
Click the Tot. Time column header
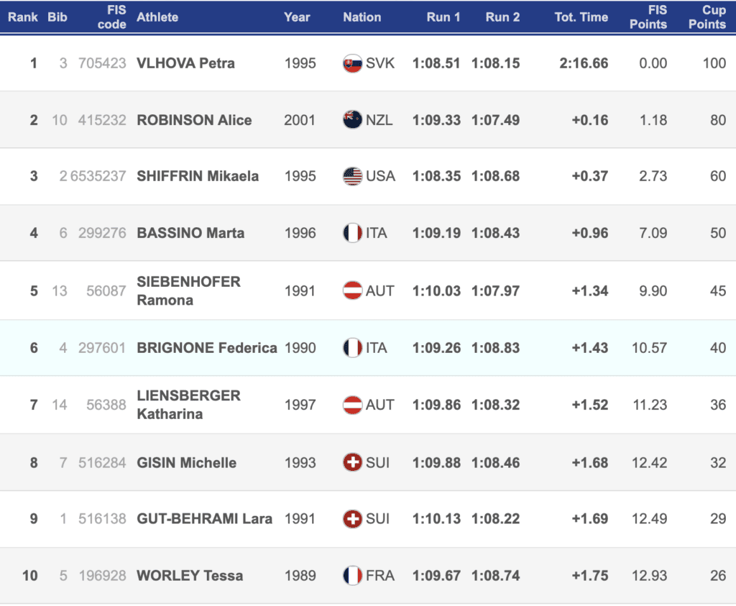click(581, 17)
